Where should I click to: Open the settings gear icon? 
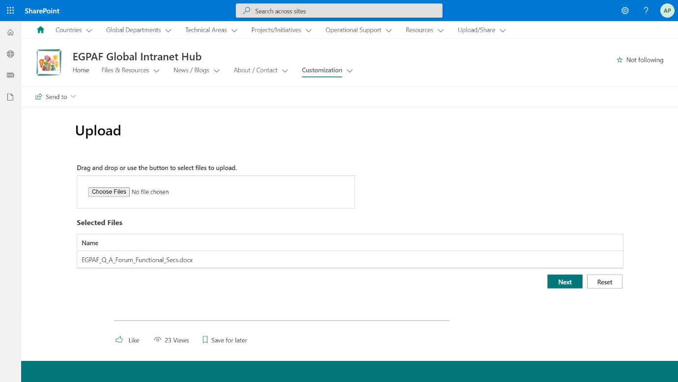click(625, 10)
